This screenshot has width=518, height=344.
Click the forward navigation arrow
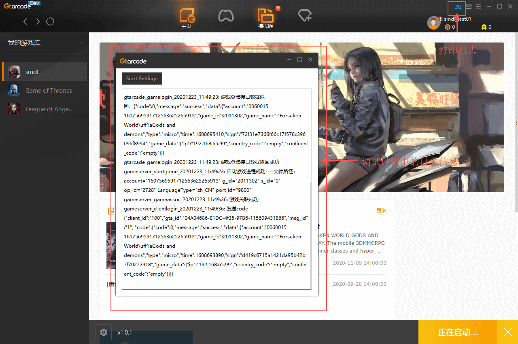(x=38, y=21)
